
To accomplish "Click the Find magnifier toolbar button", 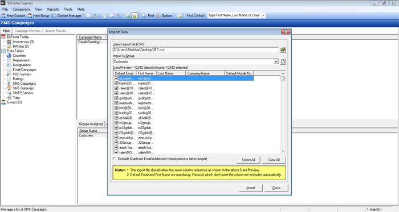I will (x=148, y=16).
